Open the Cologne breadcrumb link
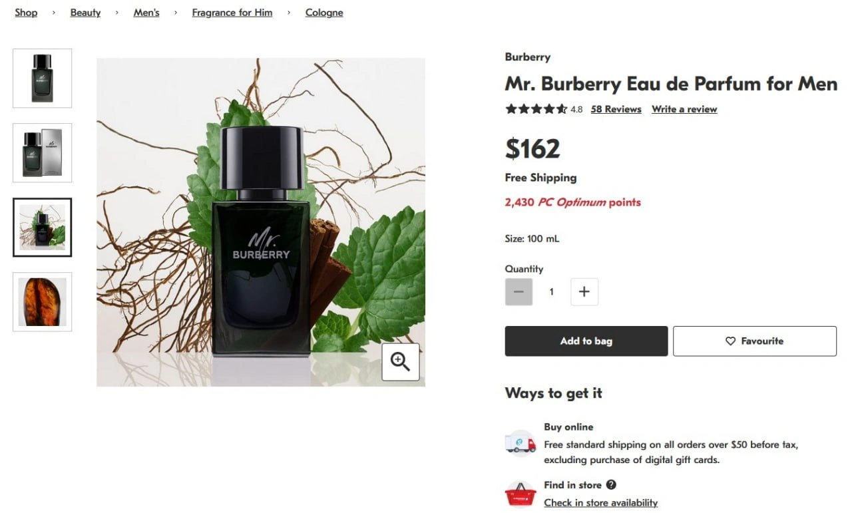852x513 pixels. (x=324, y=13)
